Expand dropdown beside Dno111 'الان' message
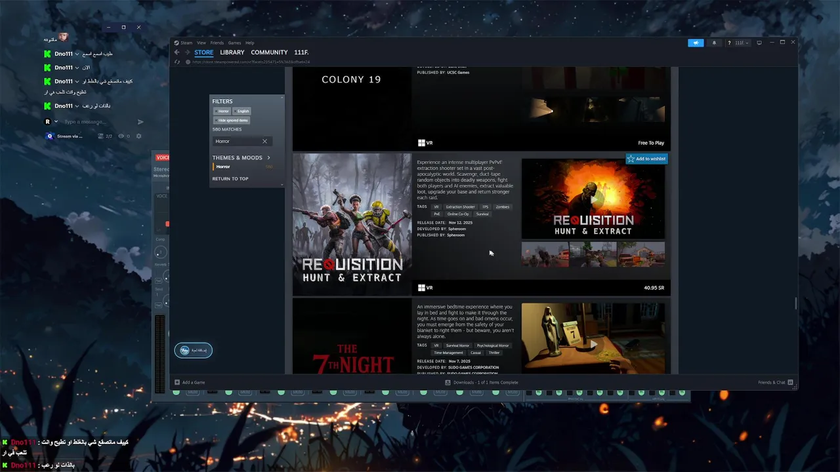This screenshot has width=840, height=472. [77, 68]
